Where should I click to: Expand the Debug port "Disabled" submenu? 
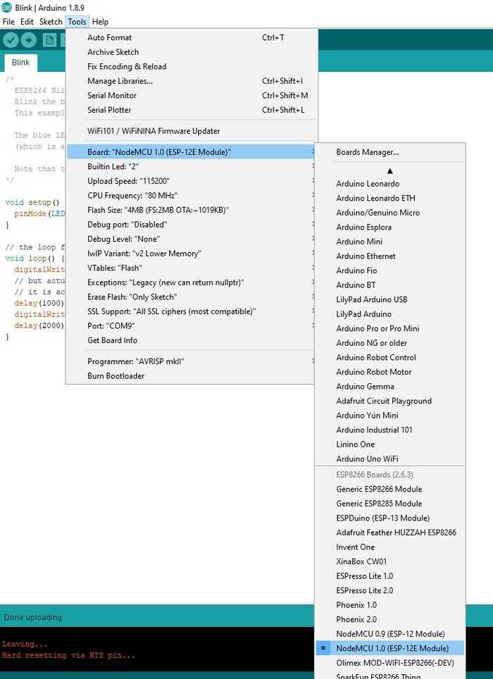[x=192, y=225]
